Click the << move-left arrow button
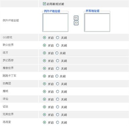The image size is (129, 126). coord(76,18)
